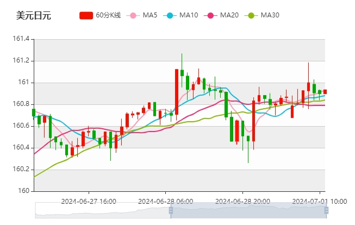Viewport: 355px width, 225px height.
Task: Click the 美元日元 chart title
Action: 34,15
